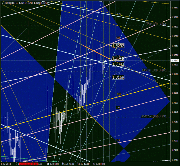The width and height of the screenshot is (180, 166).
Task: Click the X POINT [4/8] - 1.3184 label
Action: tap(154, 70)
